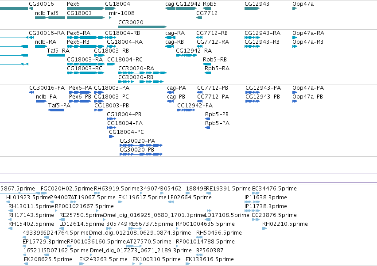Screen dimensions: 377x266
Task: Click the RH02210.5prime EST label
Action: point(285,224)
